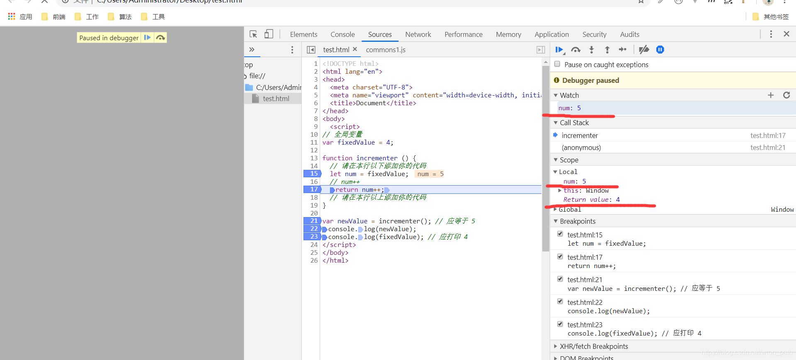Open the 工作 bookmark folder
Screen dimensions: 796x360
coord(87,17)
